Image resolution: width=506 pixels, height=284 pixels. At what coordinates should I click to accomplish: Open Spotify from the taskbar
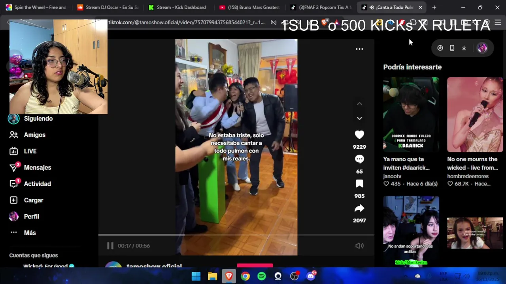262,277
